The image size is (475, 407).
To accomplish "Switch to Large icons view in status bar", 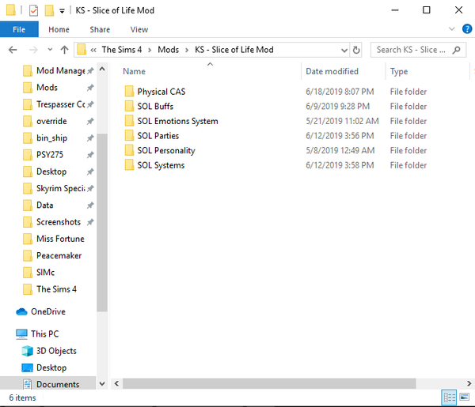I will (464, 397).
